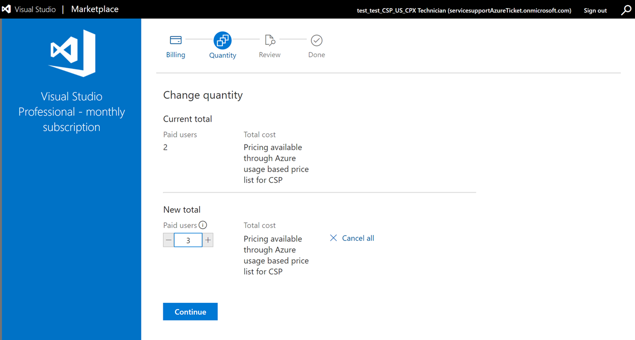The width and height of the screenshot is (635, 340).
Task: Click the Review step icon
Action: (269, 40)
